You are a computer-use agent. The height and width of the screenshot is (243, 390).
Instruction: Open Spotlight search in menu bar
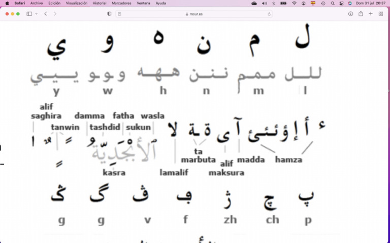(x=333, y=3)
